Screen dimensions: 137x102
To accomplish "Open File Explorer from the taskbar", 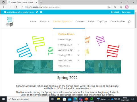I will (59, 99).
